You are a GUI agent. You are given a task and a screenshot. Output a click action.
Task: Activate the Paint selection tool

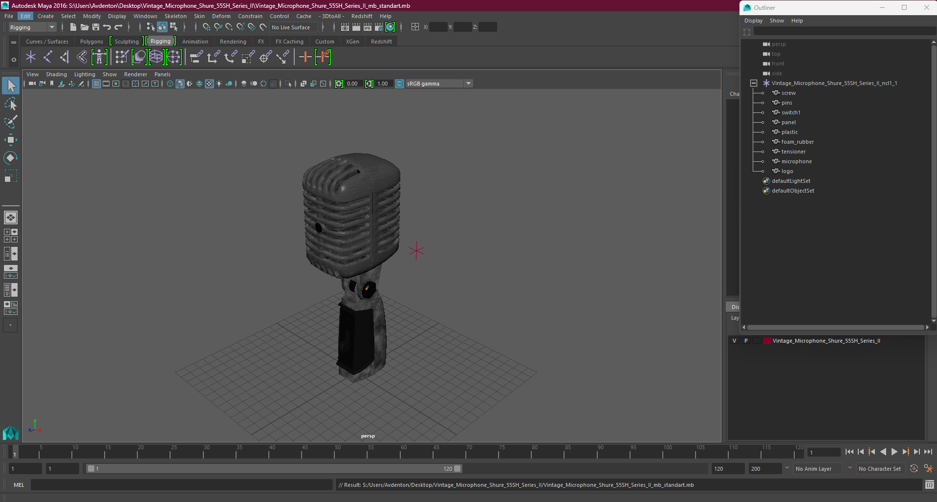[x=11, y=121]
